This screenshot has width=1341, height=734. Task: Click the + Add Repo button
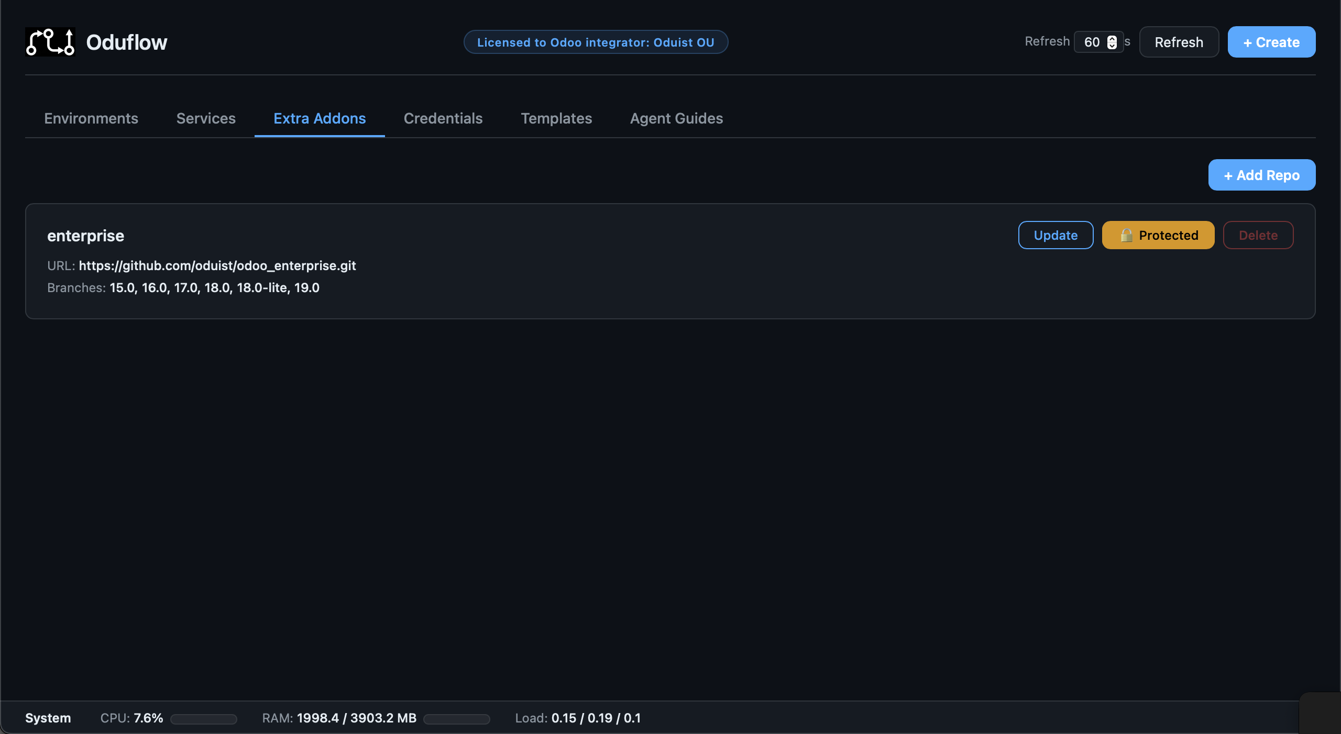tap(1261, 175)
